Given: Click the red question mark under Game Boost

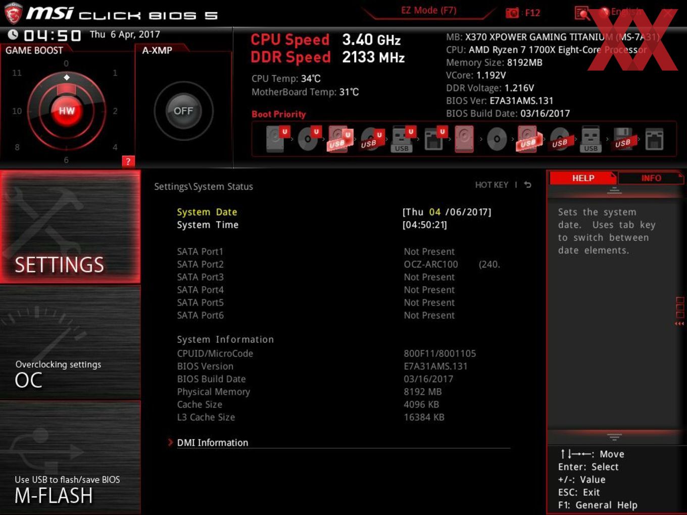Looking at the screenshot, I should point(128,161).
